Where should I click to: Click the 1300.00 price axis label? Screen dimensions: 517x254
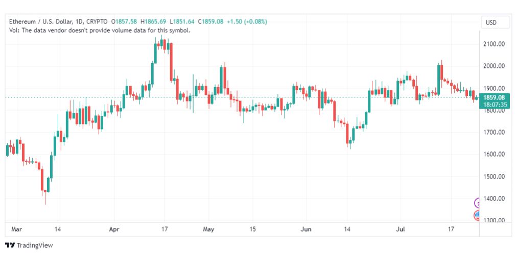(x=494, y=220)
